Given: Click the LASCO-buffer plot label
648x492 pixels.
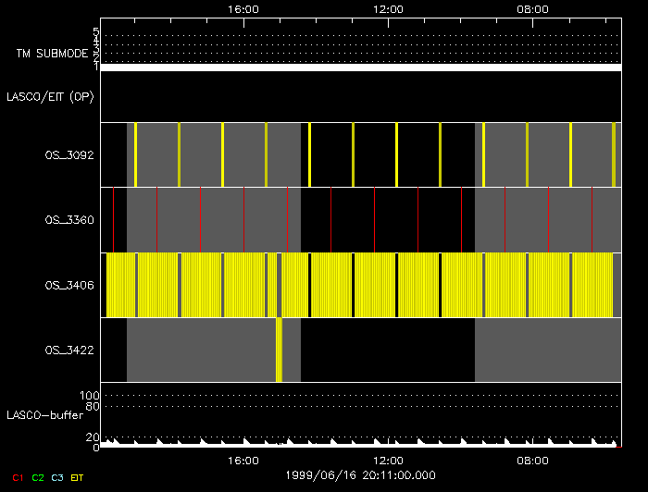Looking at the screenshot, I should click(50, 414).
